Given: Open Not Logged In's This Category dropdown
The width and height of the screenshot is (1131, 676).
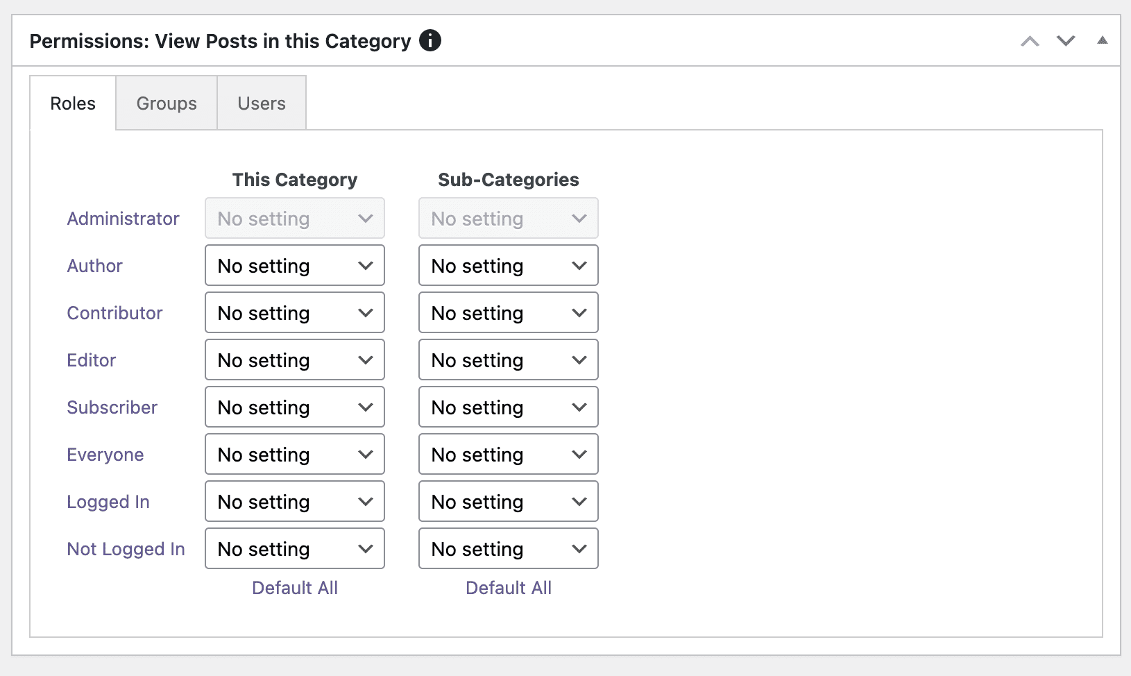Looking at the screenshot, I should [x=294, y=548].
